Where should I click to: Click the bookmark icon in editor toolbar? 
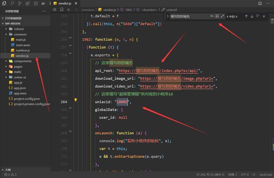pos(62,10)
